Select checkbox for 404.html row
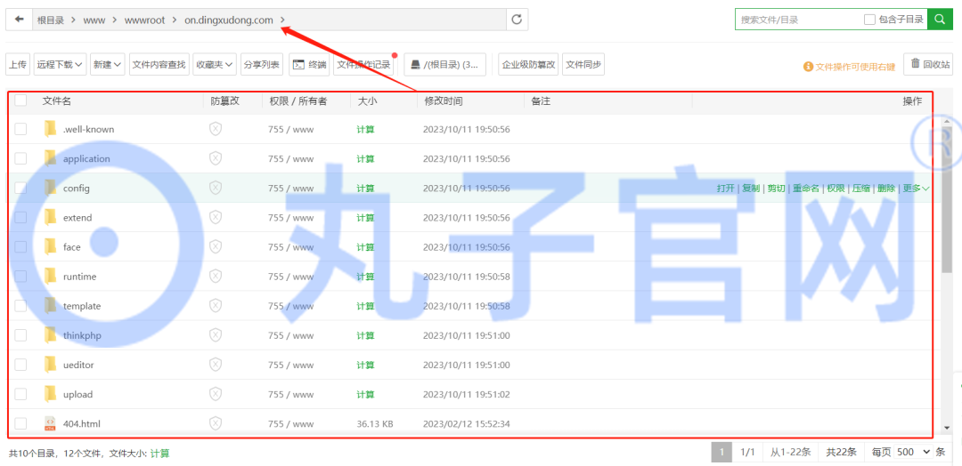This screenshot has width=962, height=466. click(20, 423)
